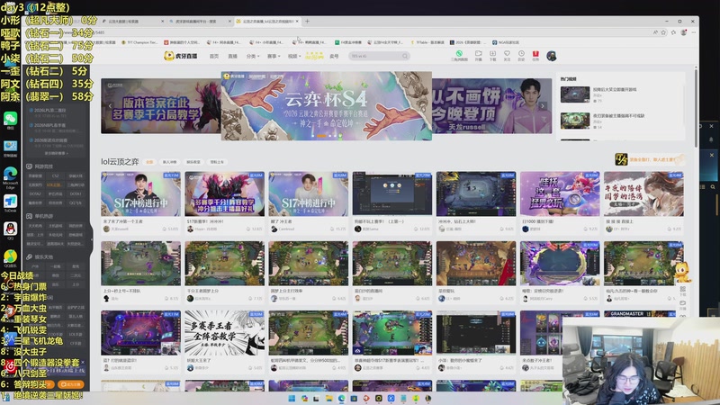
Task: Open WeChat desktop icon
Action: click(10, 120)
